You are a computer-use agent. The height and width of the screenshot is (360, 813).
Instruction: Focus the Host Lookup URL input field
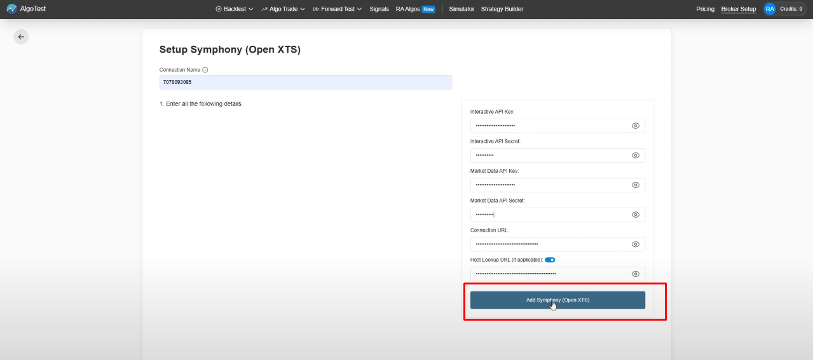pos(557,274)
